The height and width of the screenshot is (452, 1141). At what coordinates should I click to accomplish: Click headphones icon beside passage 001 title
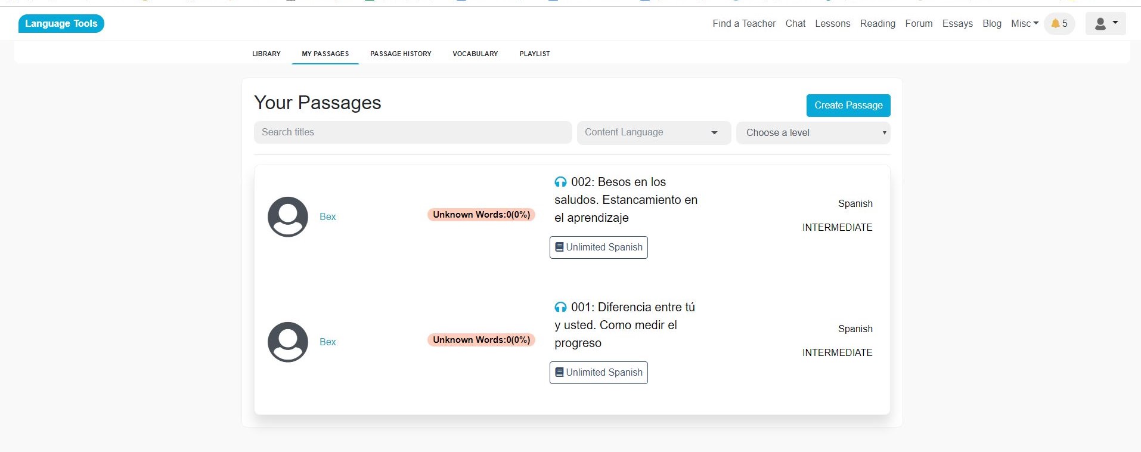click(x=560, y=308)
